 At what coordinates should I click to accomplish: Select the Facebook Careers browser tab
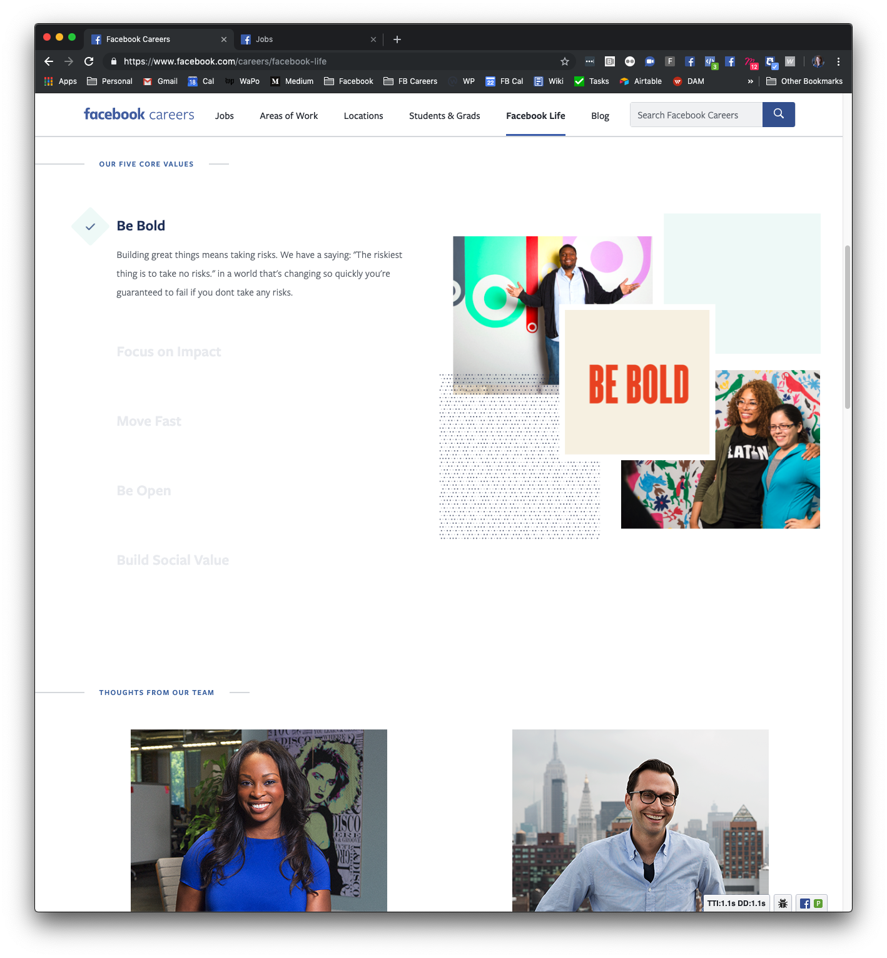(159, 39)
